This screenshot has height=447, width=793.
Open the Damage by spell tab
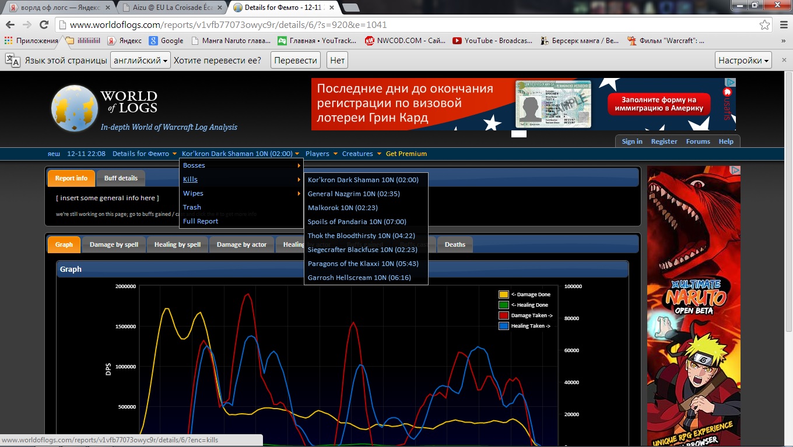coord(114,244)
